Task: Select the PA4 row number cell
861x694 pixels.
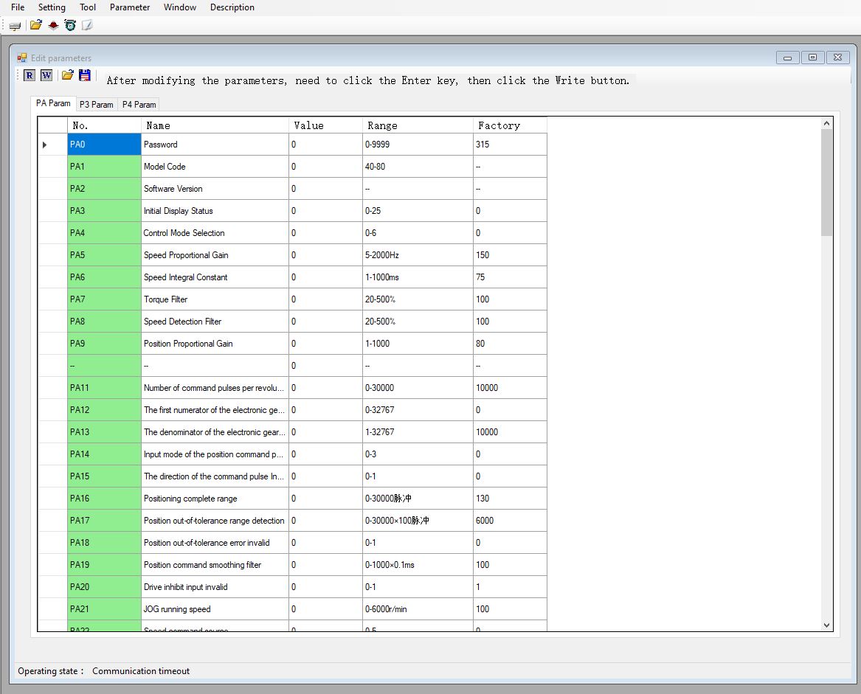Action: pos(103,233)
